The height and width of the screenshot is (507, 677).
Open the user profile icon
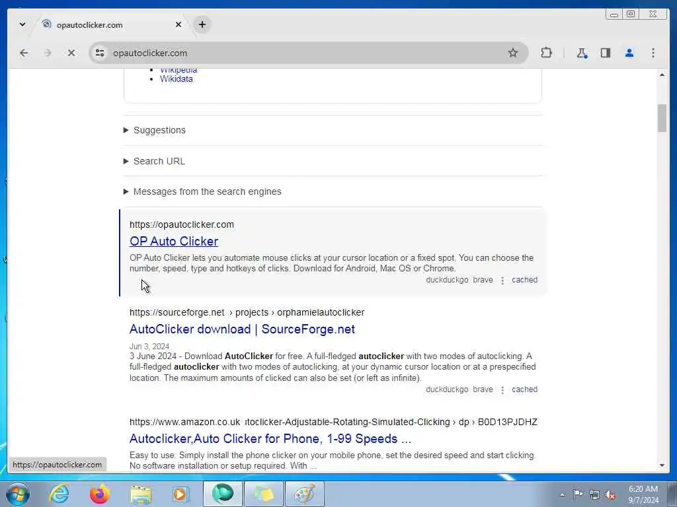click(x=629, y=53)
